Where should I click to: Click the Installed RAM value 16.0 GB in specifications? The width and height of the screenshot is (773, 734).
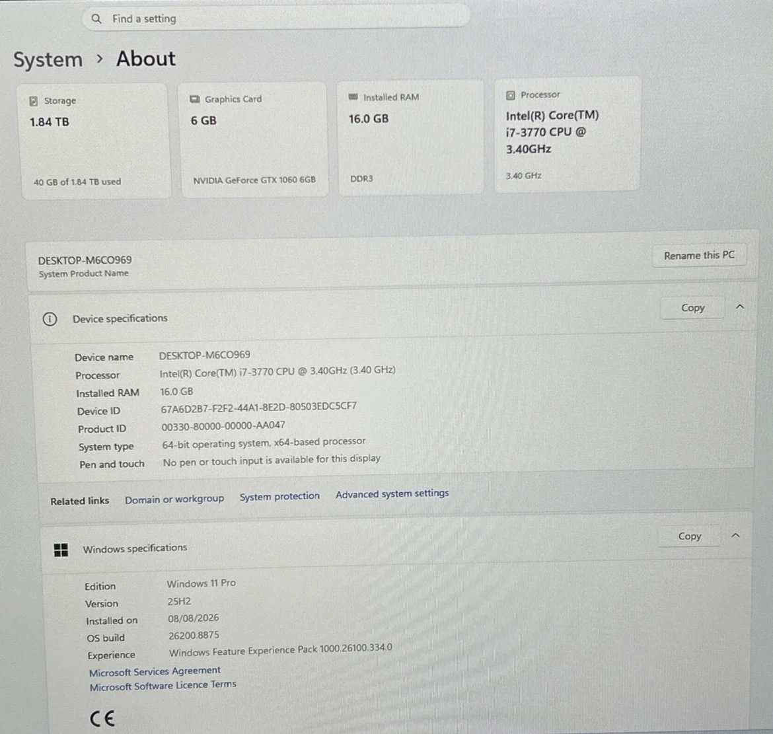pos(176,392)
